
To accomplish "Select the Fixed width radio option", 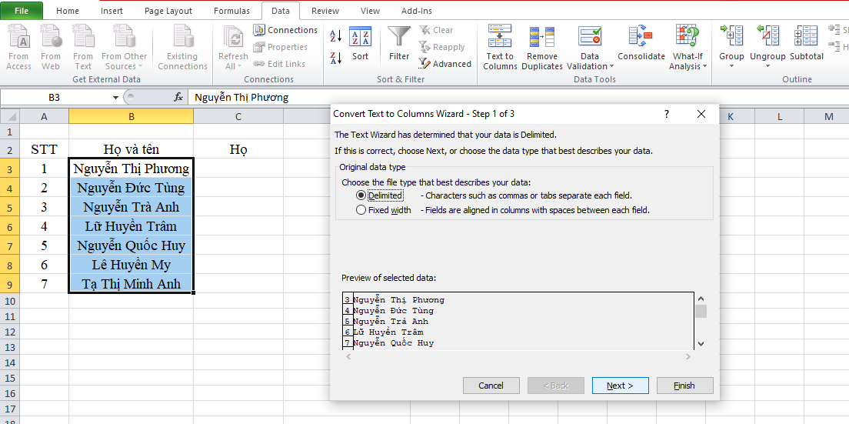I will click(361, 210).
